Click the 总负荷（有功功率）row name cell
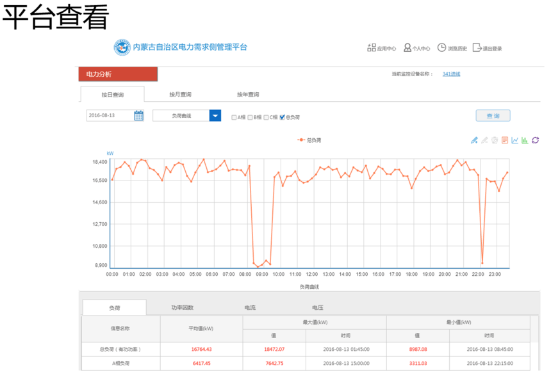The image size is (551, 379). click(120, 349)
